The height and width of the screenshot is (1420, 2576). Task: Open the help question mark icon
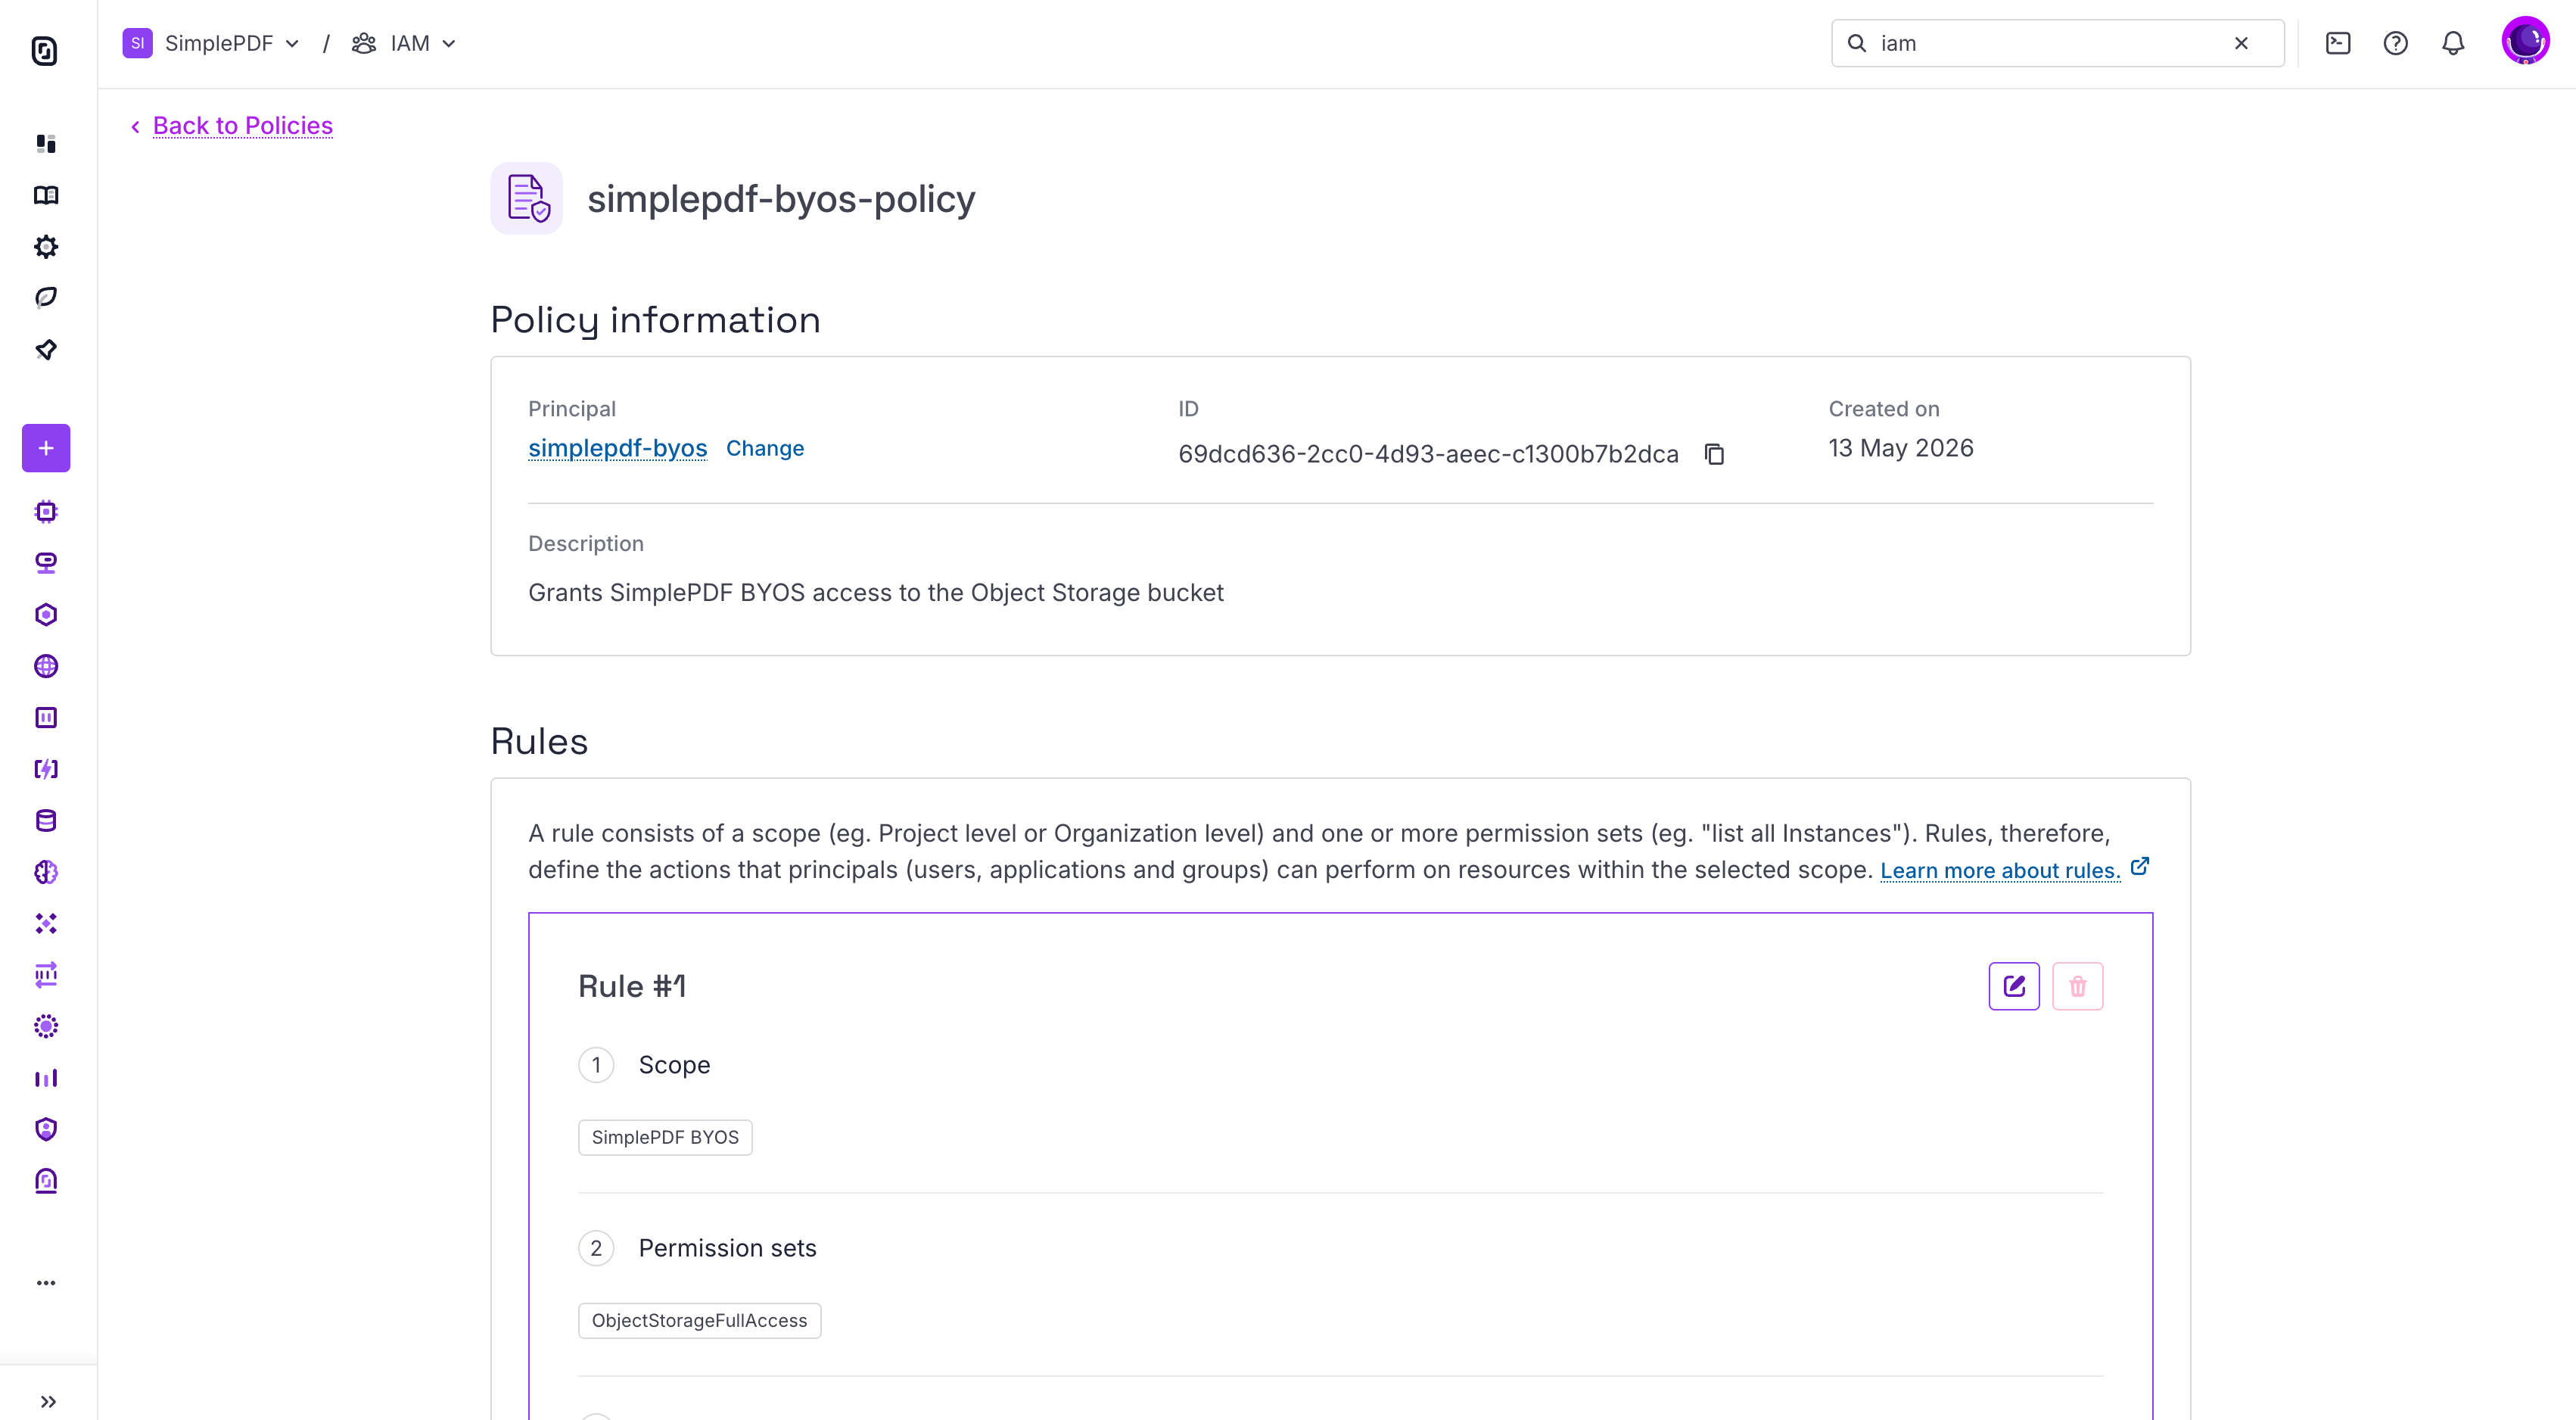coord(2395,43)
